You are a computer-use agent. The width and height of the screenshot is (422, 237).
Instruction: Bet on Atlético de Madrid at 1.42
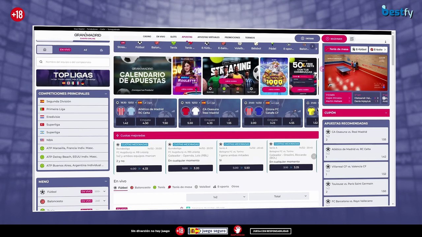pos(126,121)
